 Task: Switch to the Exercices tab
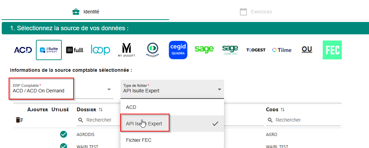pos(256,12)
